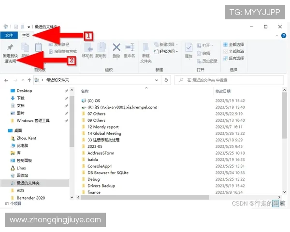This screenshot has width=290, height=232.
Task: Click the Delete (删除) icon in ribbon
Action: 116,48
